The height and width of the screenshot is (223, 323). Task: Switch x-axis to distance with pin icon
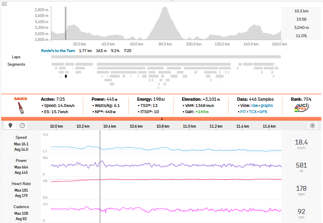(x=10, y=126)
